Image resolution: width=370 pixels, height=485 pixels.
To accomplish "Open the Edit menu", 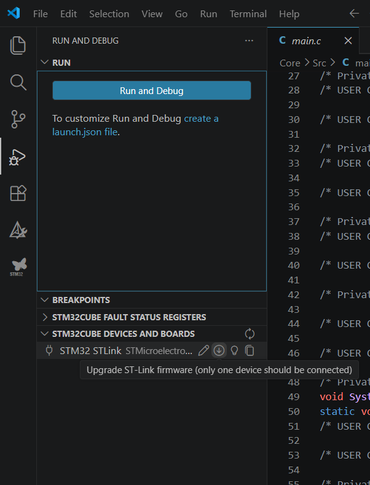I will [68, 14].
